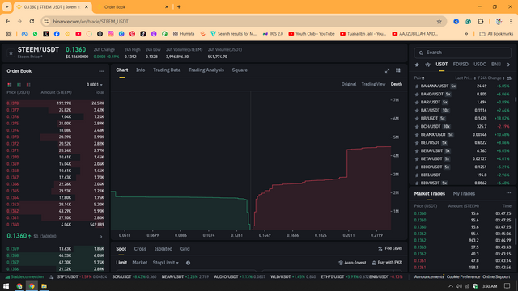Open Cookie Preference link
Image resolution: width=518 pixels, height=291 pixels.
tap(463, 276)
